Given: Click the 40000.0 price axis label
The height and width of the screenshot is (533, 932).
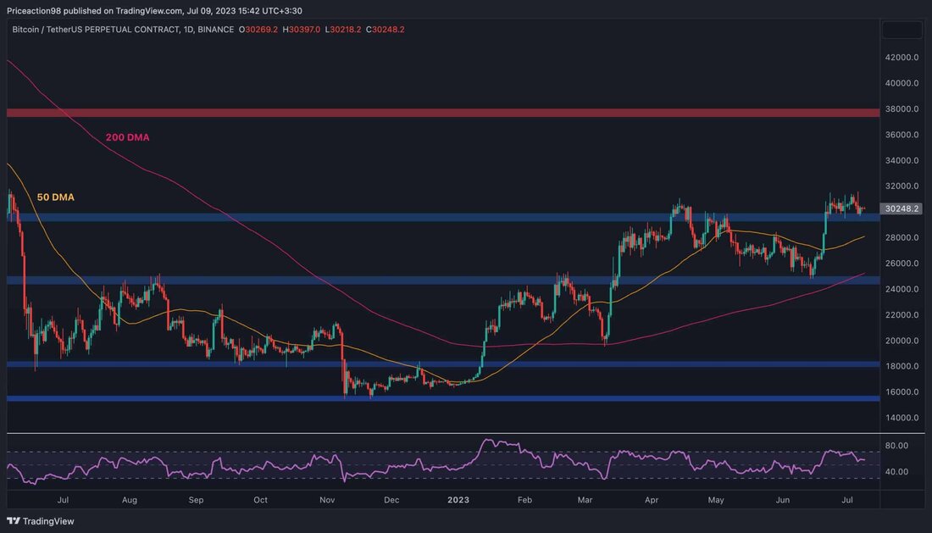Looking at the screenshot, I should click(901, 83).
